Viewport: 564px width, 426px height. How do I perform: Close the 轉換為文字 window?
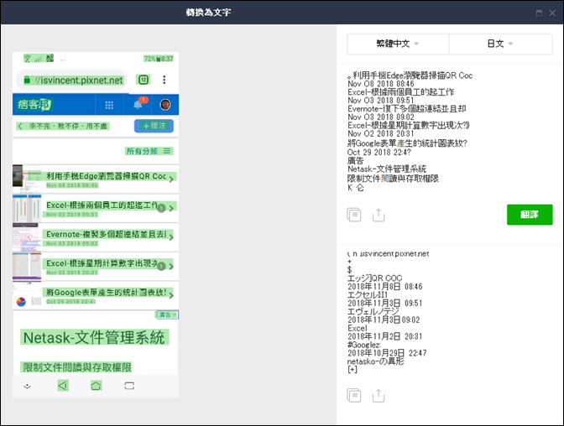(552, 13)
